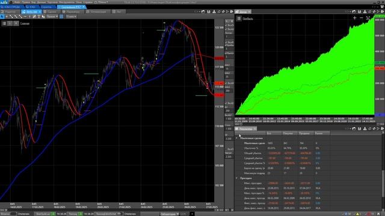Click the Общий убыток row label
This screenshot has height=216, width=385.
[253, 154]
